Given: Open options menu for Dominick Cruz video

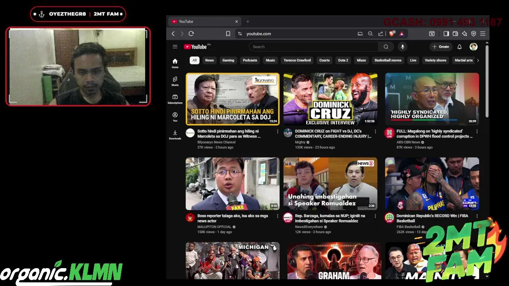Looking at the screenshot, I should pos(375,131).
